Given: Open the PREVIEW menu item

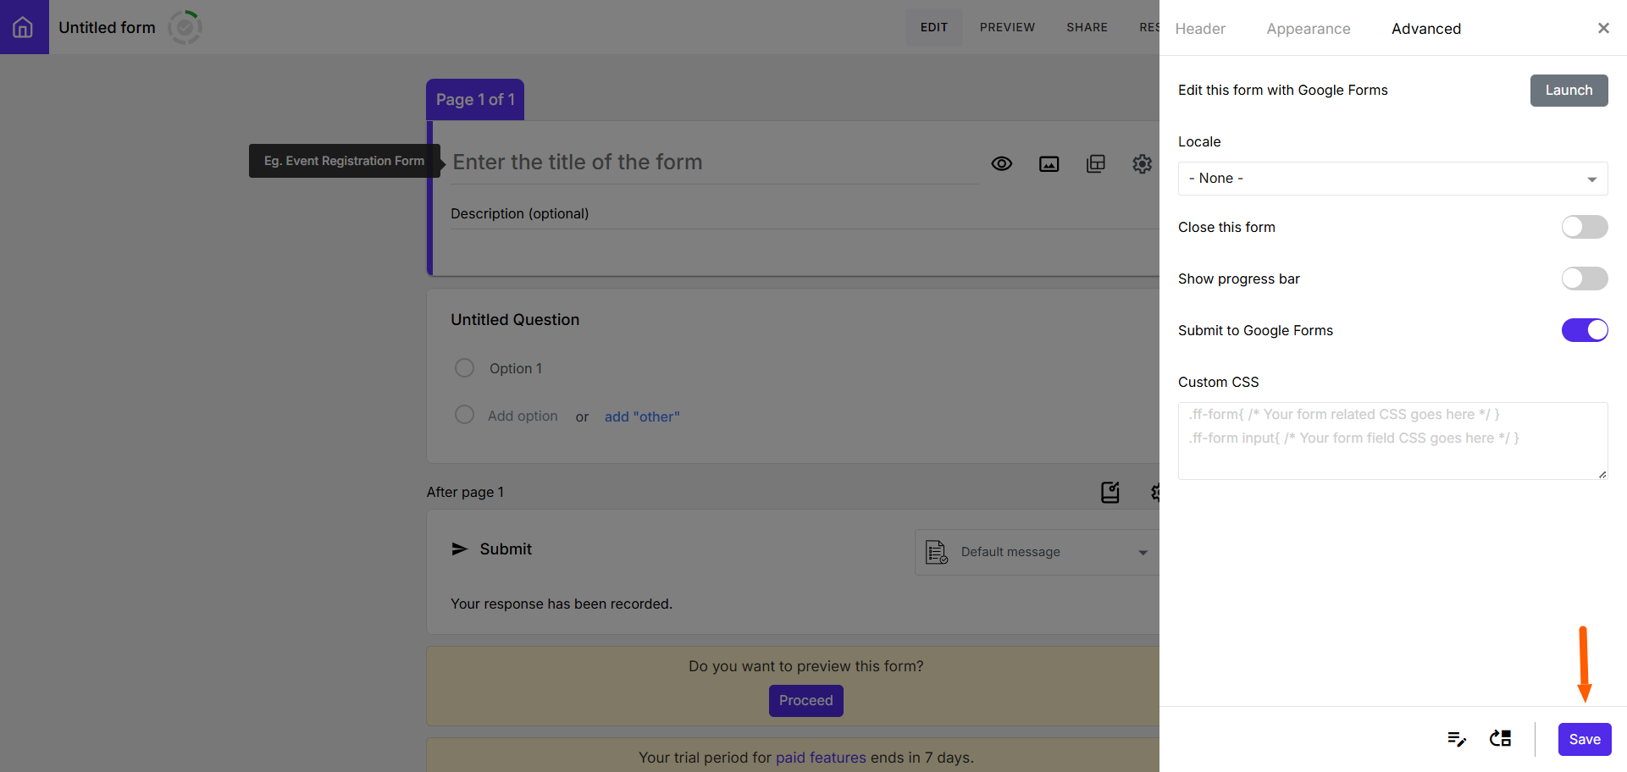Looking at the screenshot, I should pos(1007,27).
